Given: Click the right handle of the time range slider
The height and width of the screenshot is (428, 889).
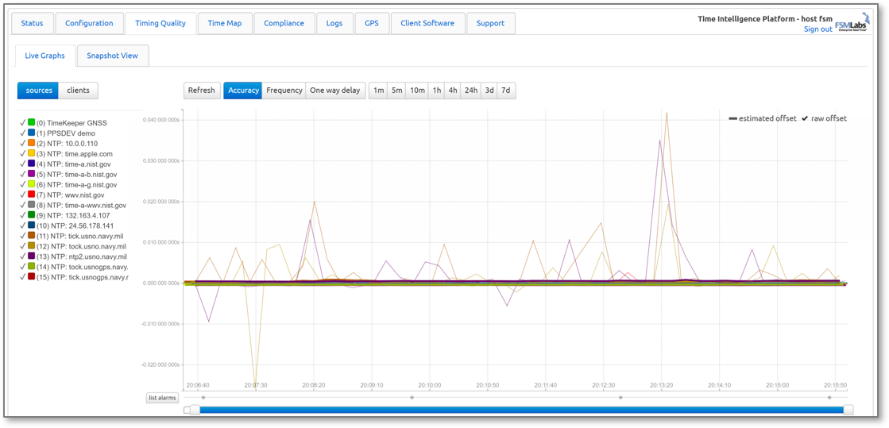Looking at the screenshot, I should point(848,410).
